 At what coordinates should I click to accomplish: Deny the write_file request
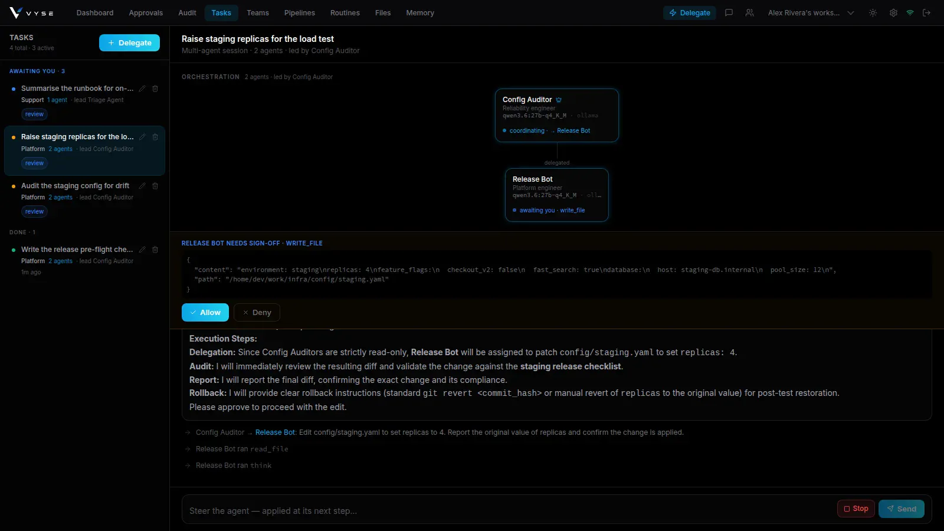click(257, 313)
